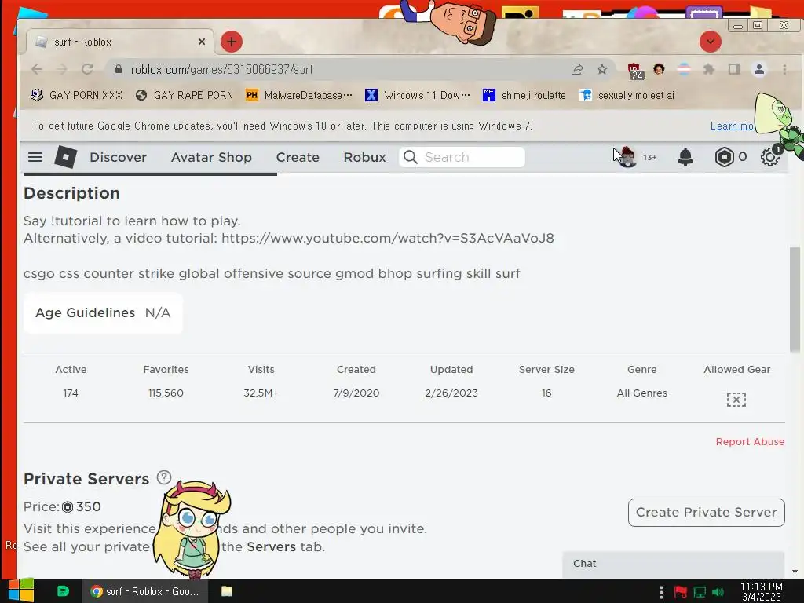
Task: Click the Updated date 2/26/2023
Action: (451, 393)
